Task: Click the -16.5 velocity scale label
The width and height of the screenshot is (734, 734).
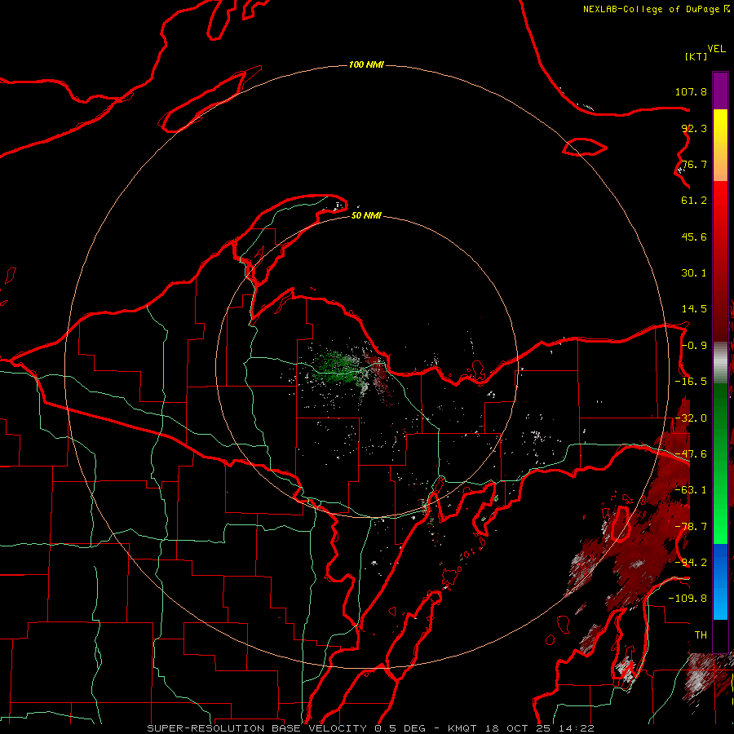Action: coord(691,382)
